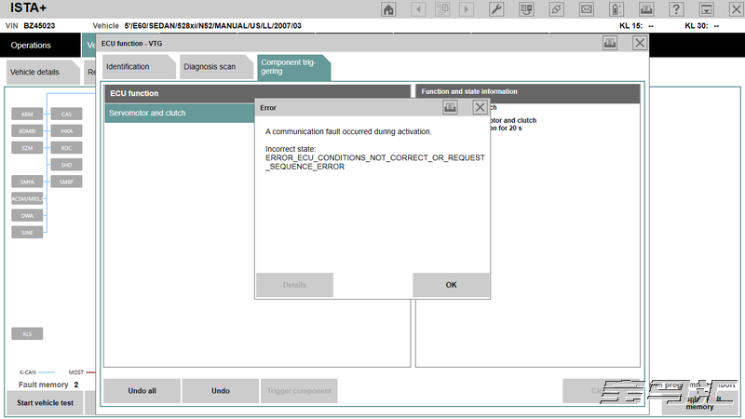The height and width of the screenshot is (419, 745).
Task: Click the connection plug icon
Action: pyautogui.click(x=556, y=9)
